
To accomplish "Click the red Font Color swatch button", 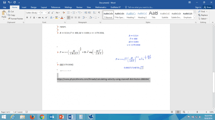I will click(62, 18).
